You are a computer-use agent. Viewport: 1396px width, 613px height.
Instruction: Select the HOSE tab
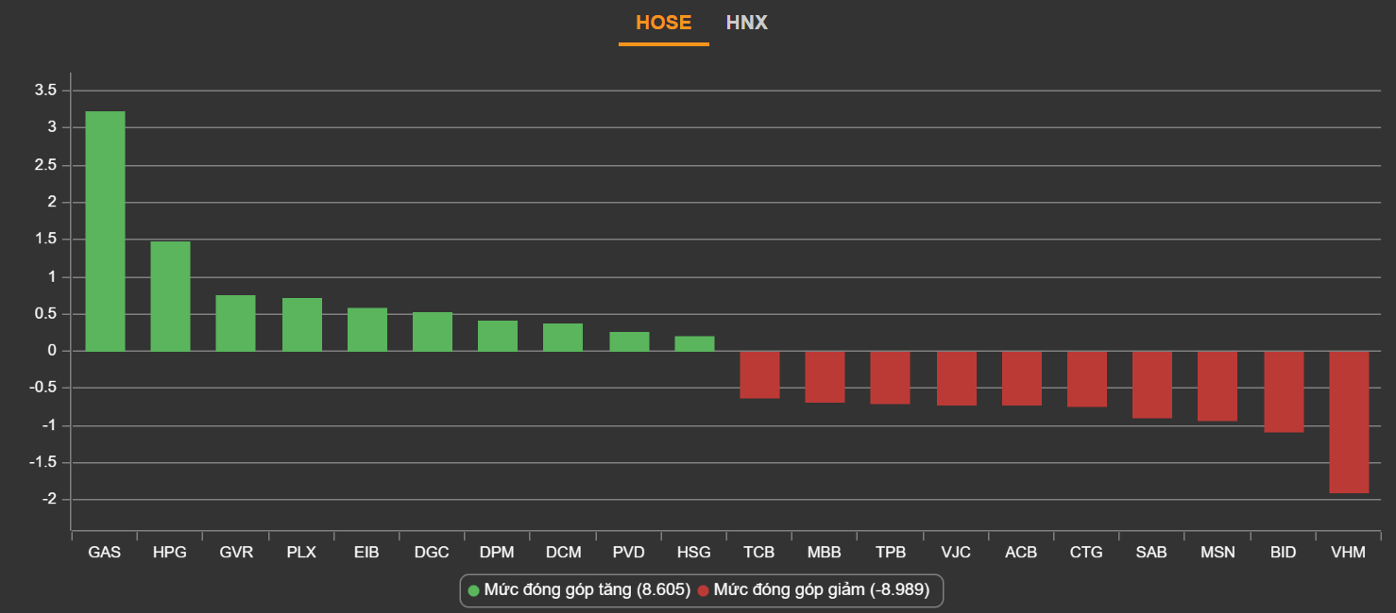point(663,23)
